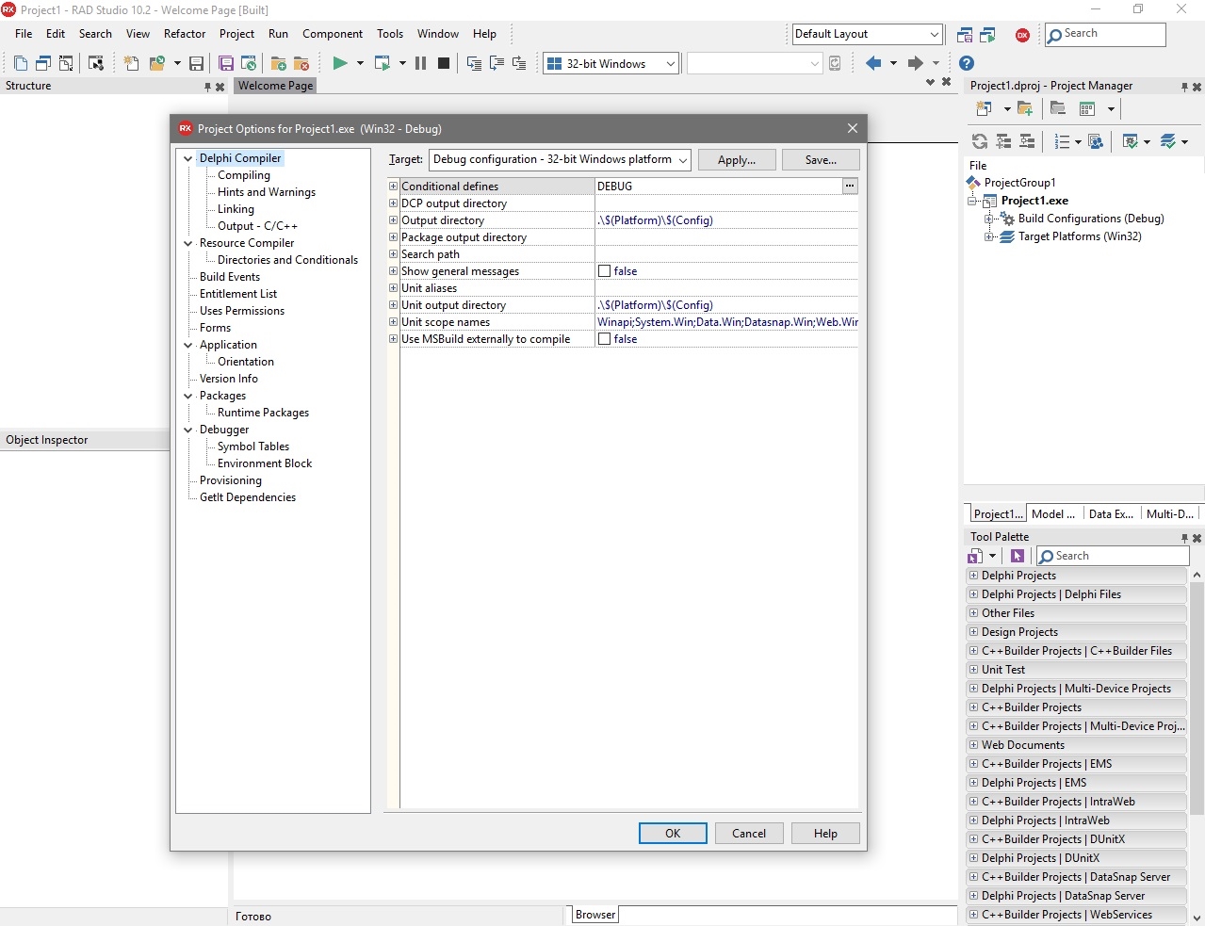This screenshot has height=926, width=1205.
Task: Expand Delphi Projects in Tool Palette
Action: click(973, 576)
